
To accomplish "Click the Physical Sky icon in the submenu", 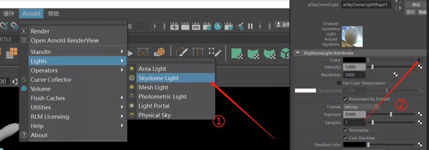I will point(132,115).
